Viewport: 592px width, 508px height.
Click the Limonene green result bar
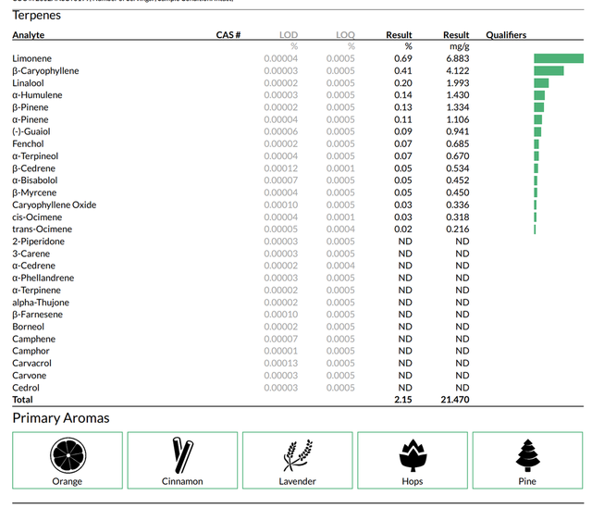click(559, 58)
